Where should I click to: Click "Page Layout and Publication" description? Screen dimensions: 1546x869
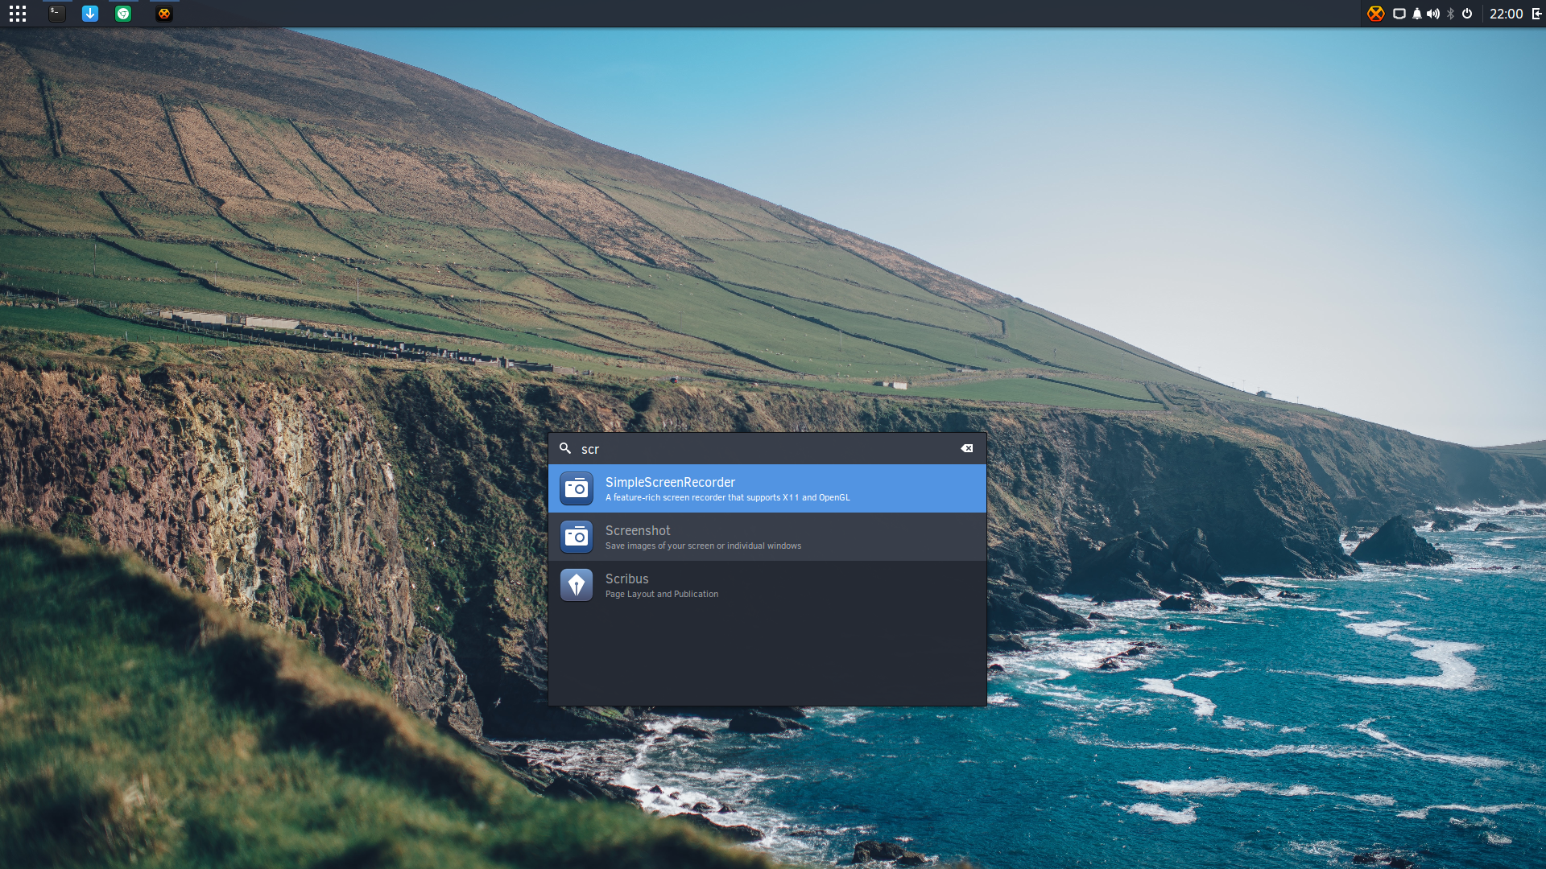(x=662, y=594)
